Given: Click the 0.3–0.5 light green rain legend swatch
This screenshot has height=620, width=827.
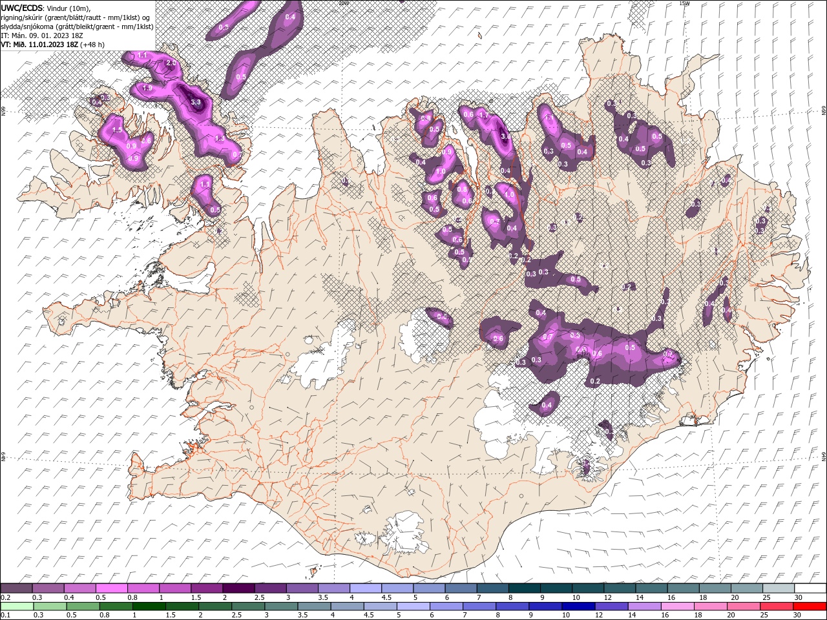Looking at the screenshot, I should pos(49,606).
